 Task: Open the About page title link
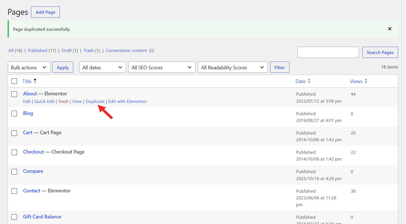coord(30,94)
